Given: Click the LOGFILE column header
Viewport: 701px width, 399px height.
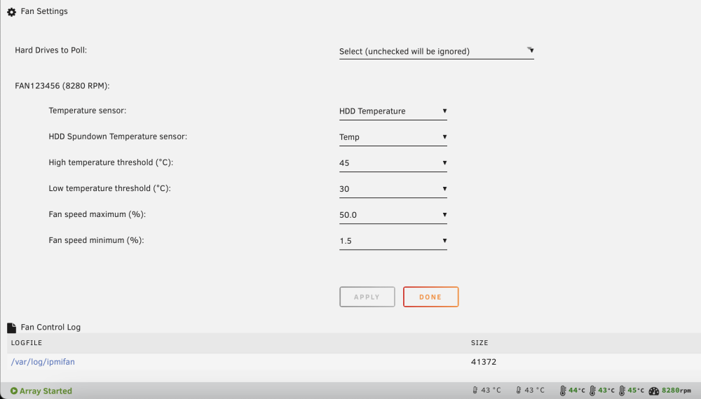Looking at the screenshot, I should (27, 343).
